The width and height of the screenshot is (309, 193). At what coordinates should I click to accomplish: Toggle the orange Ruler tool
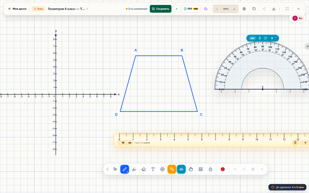point(172,169)
